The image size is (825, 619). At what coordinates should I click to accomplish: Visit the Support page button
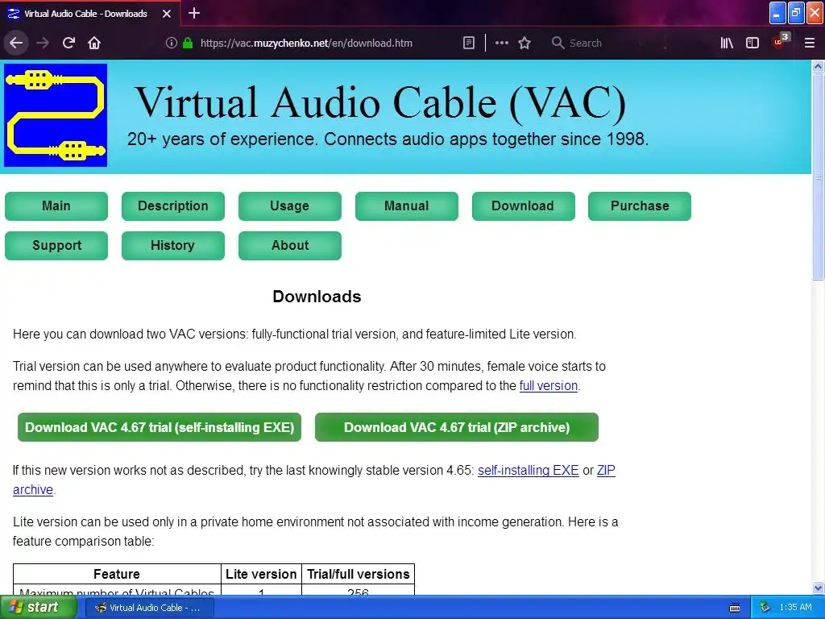pos(56,245)
